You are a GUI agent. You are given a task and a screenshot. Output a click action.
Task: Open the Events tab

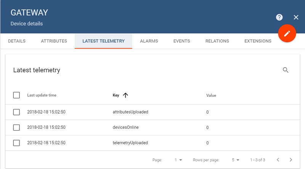coord(181,41)
